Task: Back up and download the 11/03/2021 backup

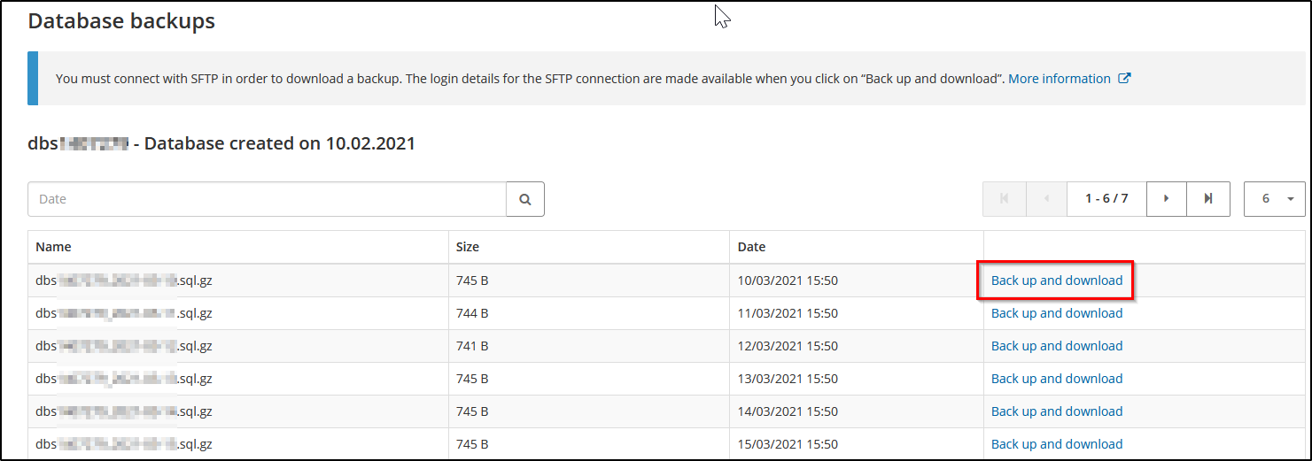Action: 1056,313
